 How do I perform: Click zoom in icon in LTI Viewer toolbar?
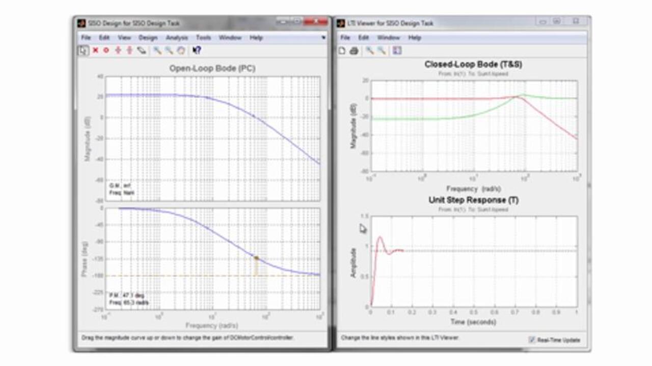370,50
